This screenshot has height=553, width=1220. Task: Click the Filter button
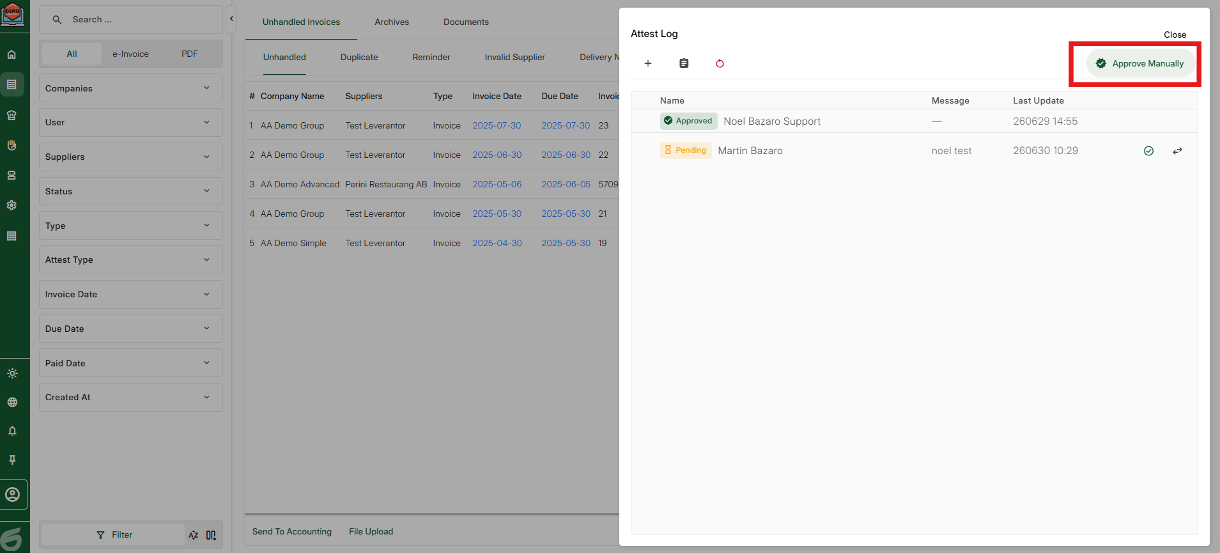tap(114, 534)
